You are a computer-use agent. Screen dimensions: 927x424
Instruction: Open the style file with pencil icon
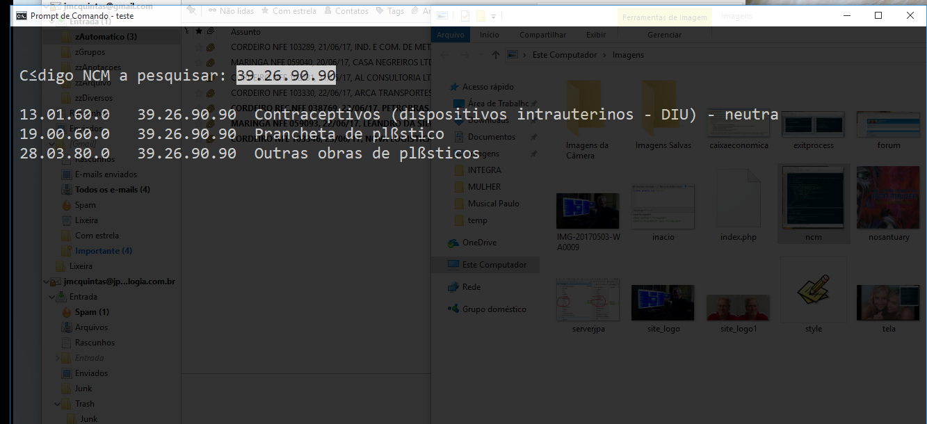(x=813, y=292)
